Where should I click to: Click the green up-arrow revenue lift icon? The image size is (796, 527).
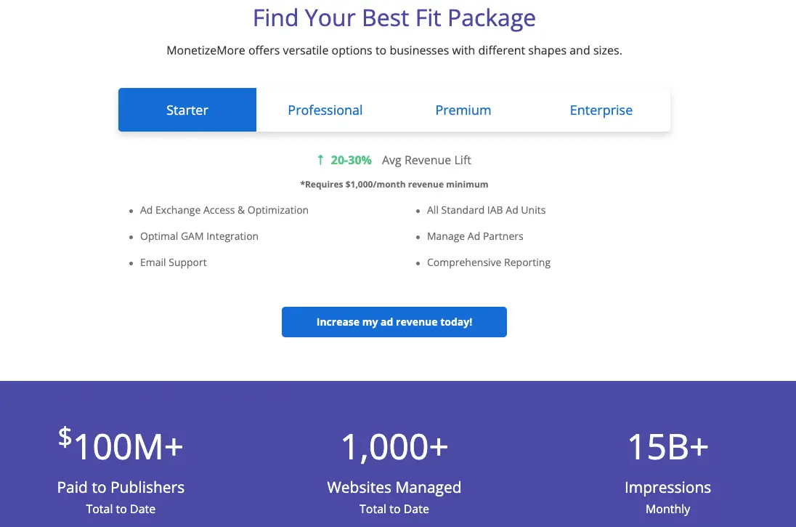coord(320,160)
